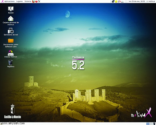This screenshot has height=125, width=156.
Task: Open the calendar from date and time
Action: pos(137,1)
